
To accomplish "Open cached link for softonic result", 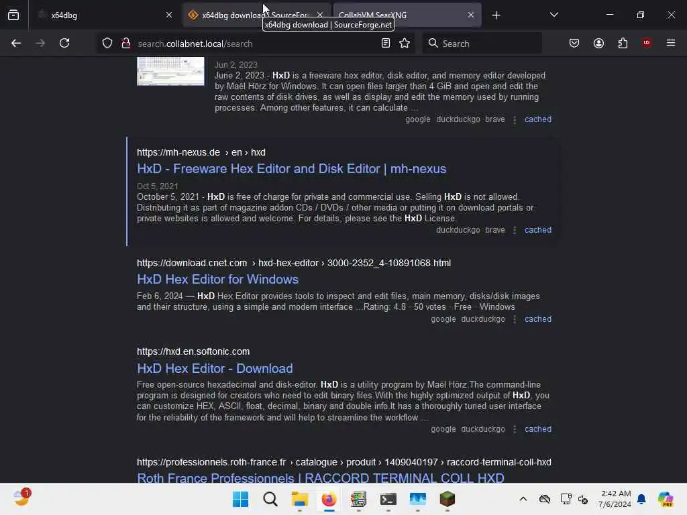I will pyautogui.click(x=538, y=428).
